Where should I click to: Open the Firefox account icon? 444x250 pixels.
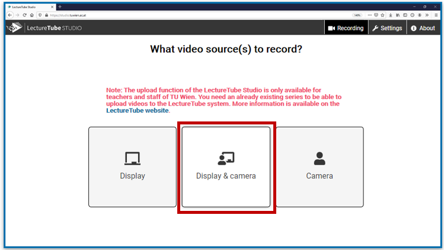420,15
